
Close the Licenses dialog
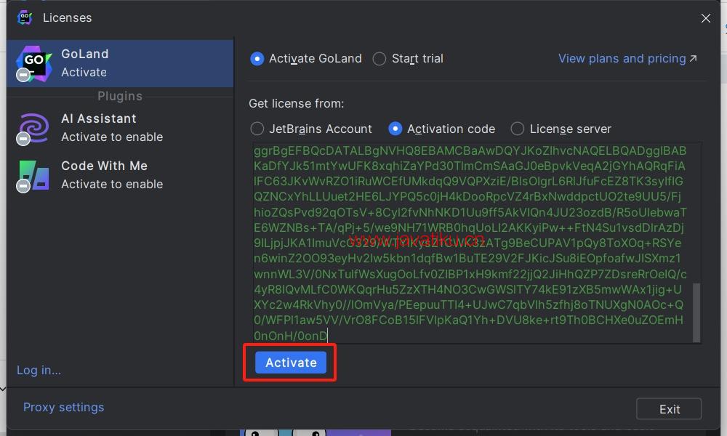click(x=705, y=18)
